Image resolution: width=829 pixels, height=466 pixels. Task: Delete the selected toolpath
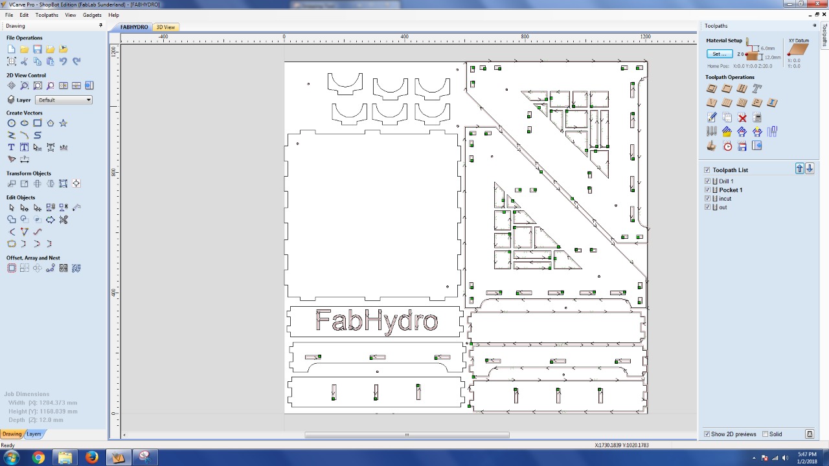742,118
